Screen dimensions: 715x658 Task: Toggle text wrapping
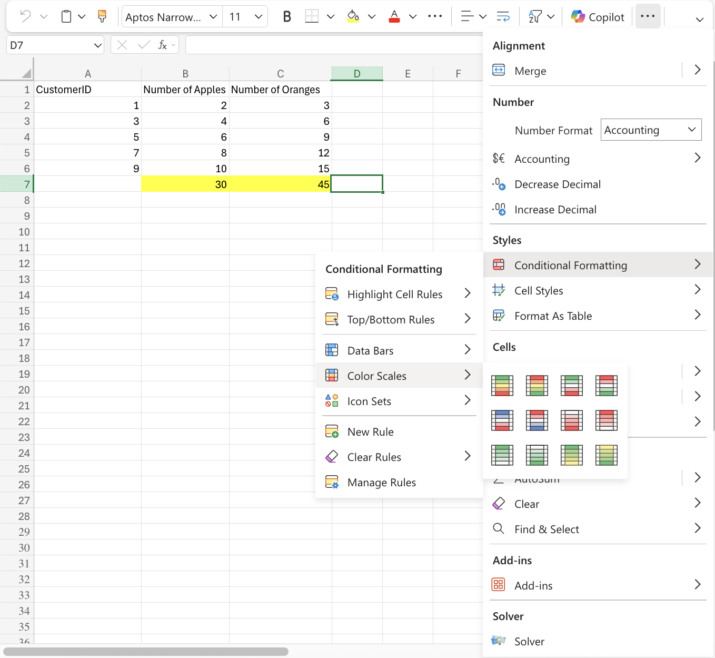(x=503, y=16)
